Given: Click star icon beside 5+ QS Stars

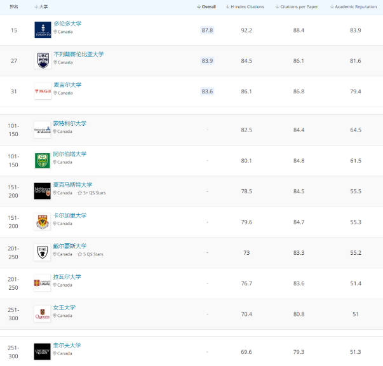Looking at the screenshot, I should 79,193.
